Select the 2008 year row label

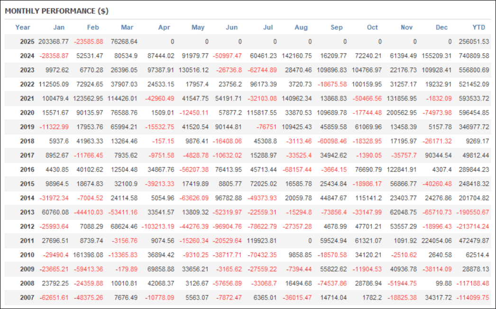point(27,283)
